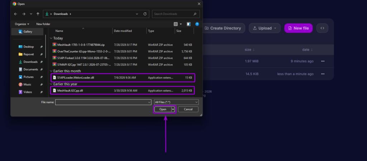Screen dimensions: 367x161
Task: Go up one folder level
Action: point(38,14)
